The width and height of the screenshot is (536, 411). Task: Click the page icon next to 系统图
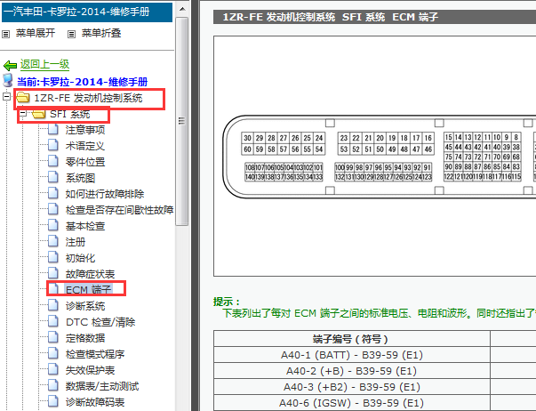click(53, 178)
